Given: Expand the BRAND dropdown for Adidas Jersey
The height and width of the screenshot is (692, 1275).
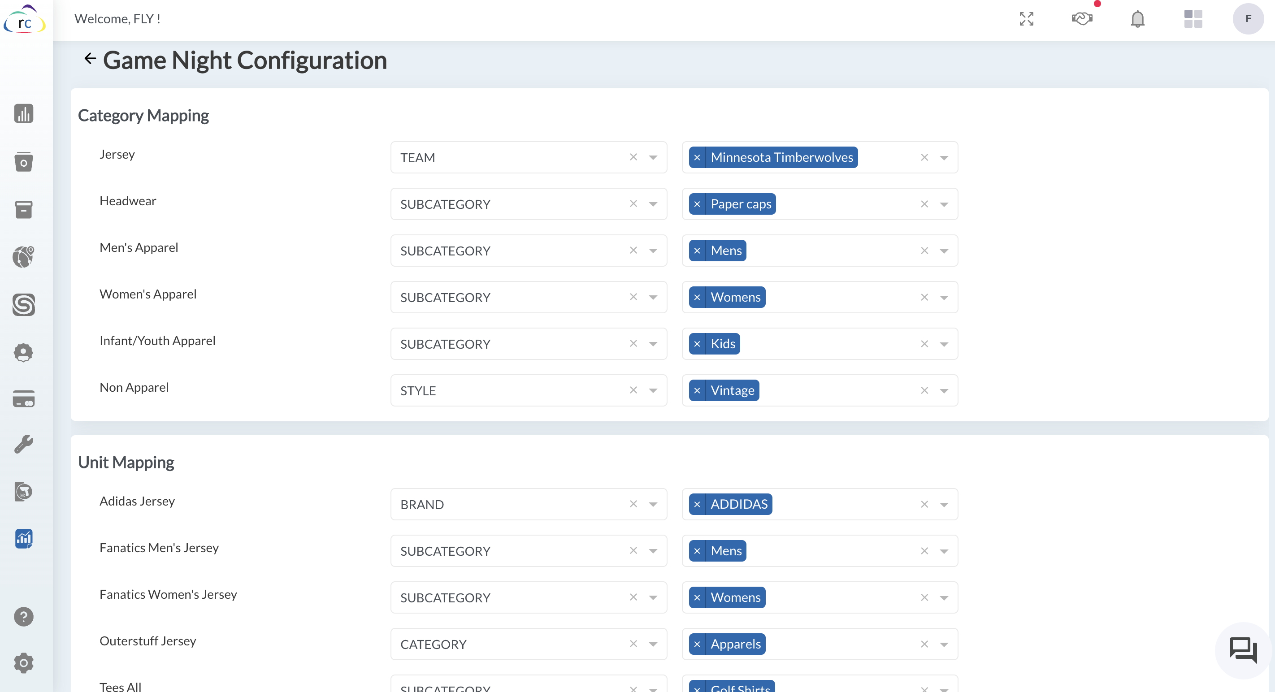Looking at the screenshot, I should (x=653, y=504).
